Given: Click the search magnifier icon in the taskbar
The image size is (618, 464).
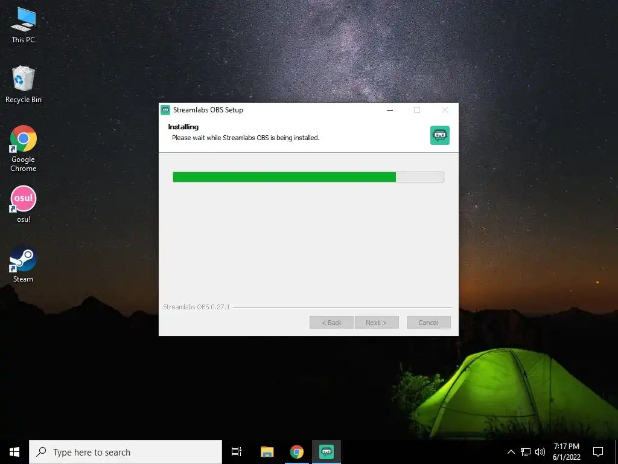Looking at the screenshot, I should [x=41, y=452].
